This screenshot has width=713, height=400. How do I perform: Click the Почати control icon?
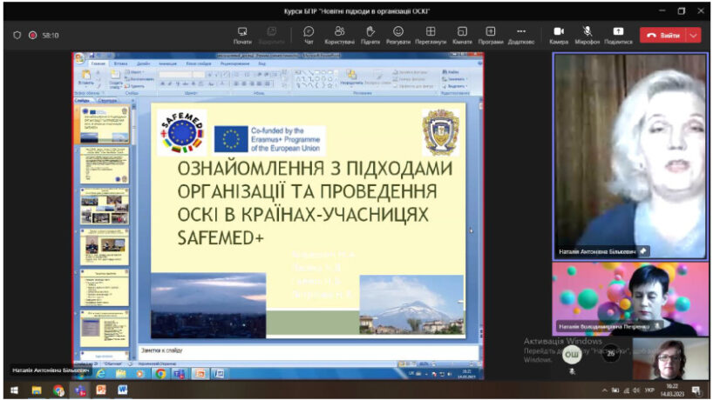pos(242,33)
